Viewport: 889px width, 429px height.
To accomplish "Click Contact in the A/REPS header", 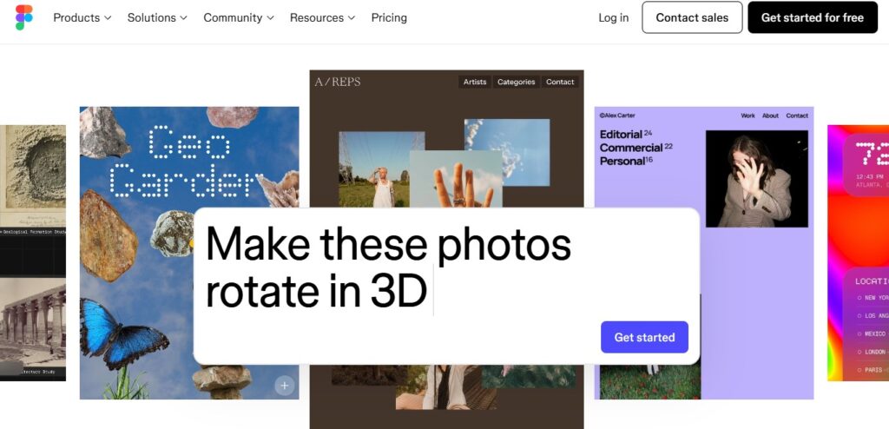I will tap(560, 82).
